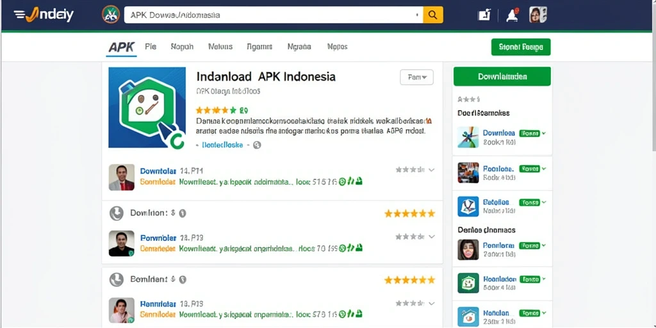Open the blue Downtolar link
The image size is (656, 328).
point(158,171)
